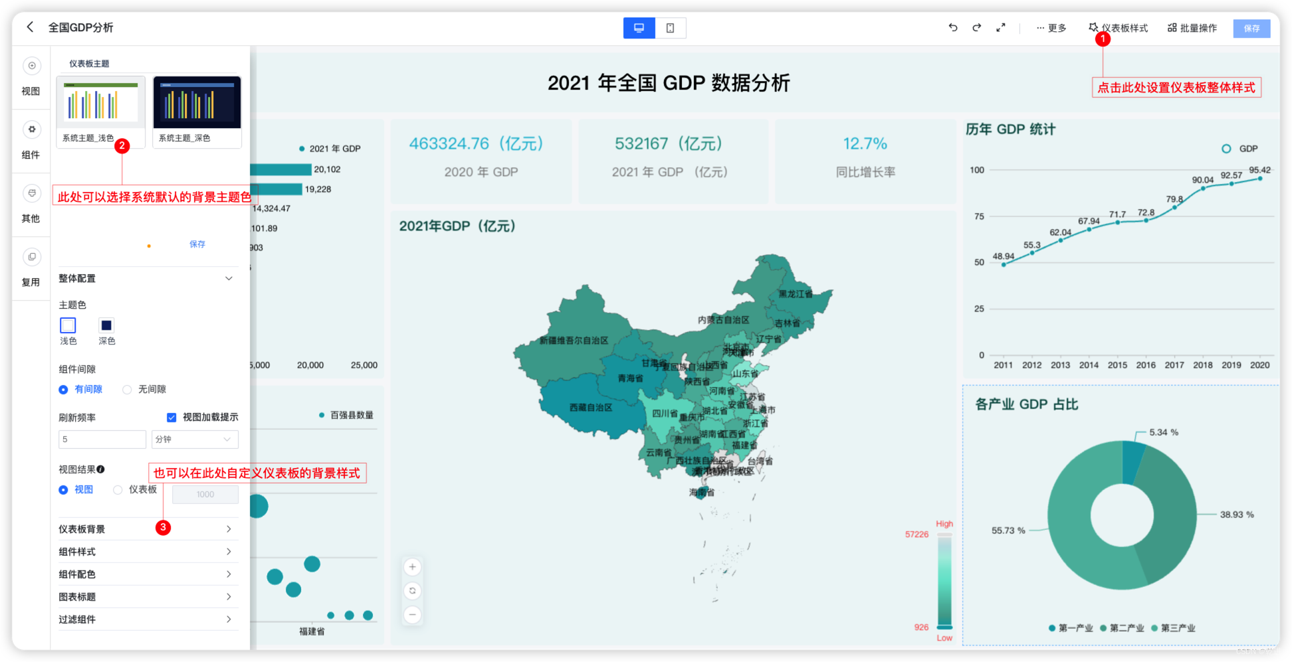1292x662 pixels.
Task: Enable the 视图加载提示 checkbox
Action: (x=171, y=417)
